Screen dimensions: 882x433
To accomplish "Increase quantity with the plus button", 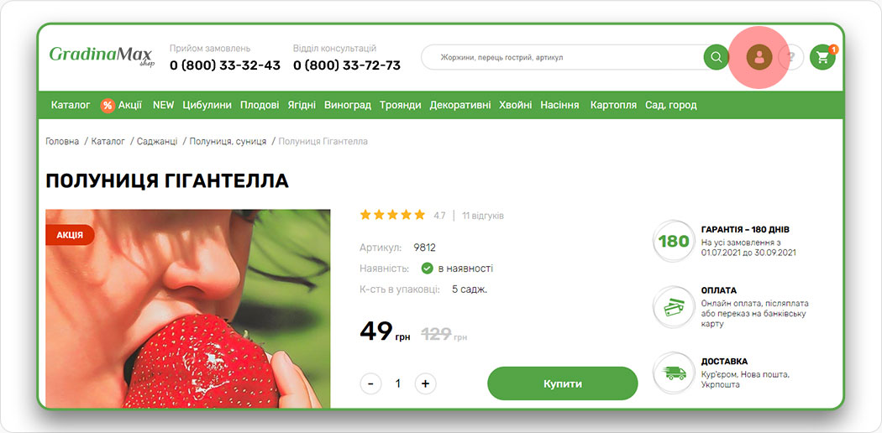I will click(x=425, y=383).
